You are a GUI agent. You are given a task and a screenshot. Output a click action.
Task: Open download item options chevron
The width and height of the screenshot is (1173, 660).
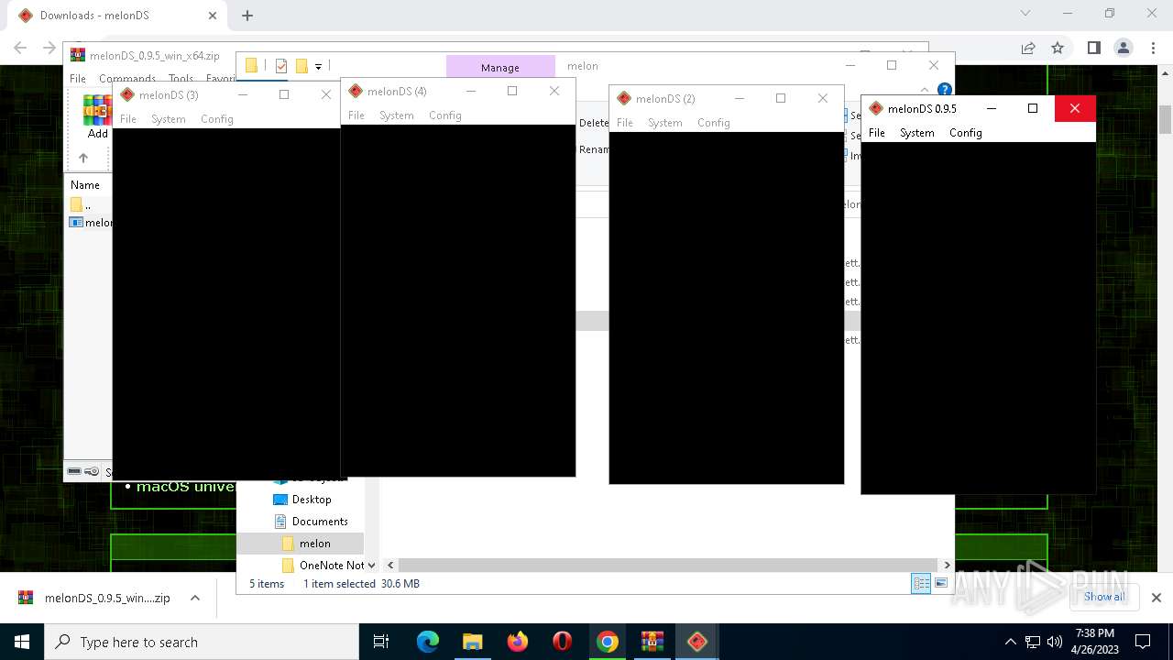coord(195,598)
